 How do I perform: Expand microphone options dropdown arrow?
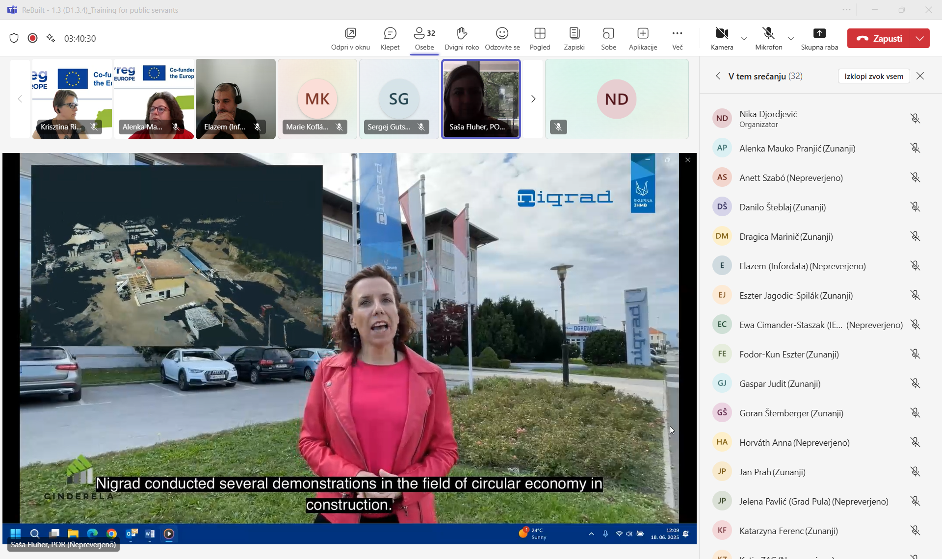(791, 38)
